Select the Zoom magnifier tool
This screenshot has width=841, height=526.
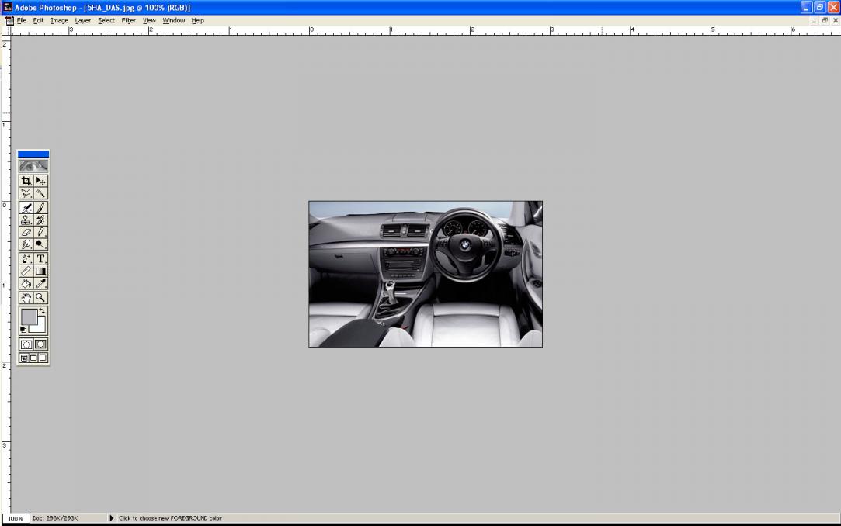click(x=40, y=299)
